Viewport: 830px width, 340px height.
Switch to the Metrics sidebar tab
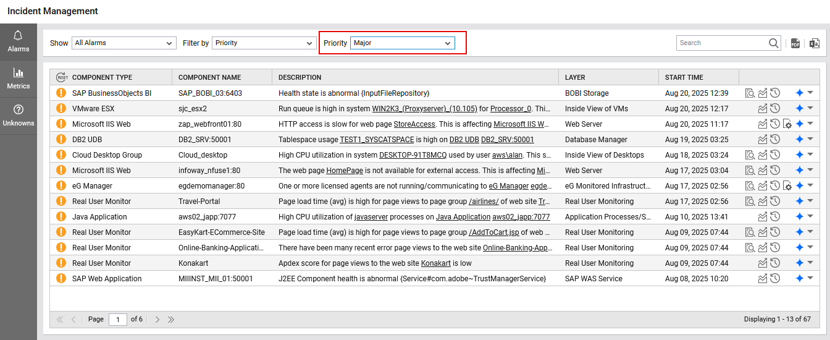pos(19,79)
